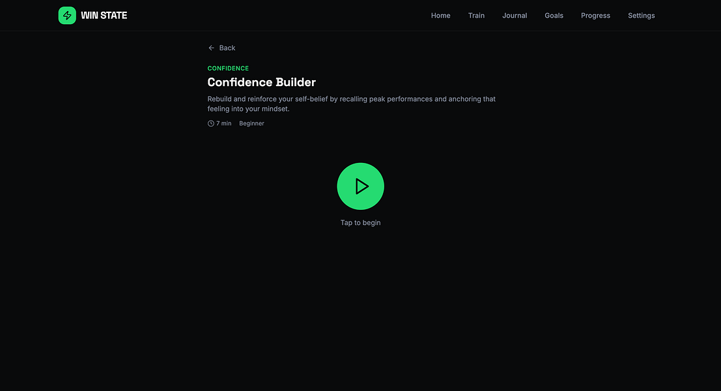Click the clock icon beside 7 min

210,123
